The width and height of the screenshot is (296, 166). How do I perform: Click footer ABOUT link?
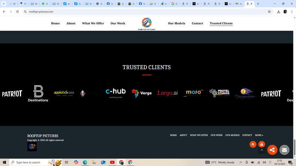(183, 135)
